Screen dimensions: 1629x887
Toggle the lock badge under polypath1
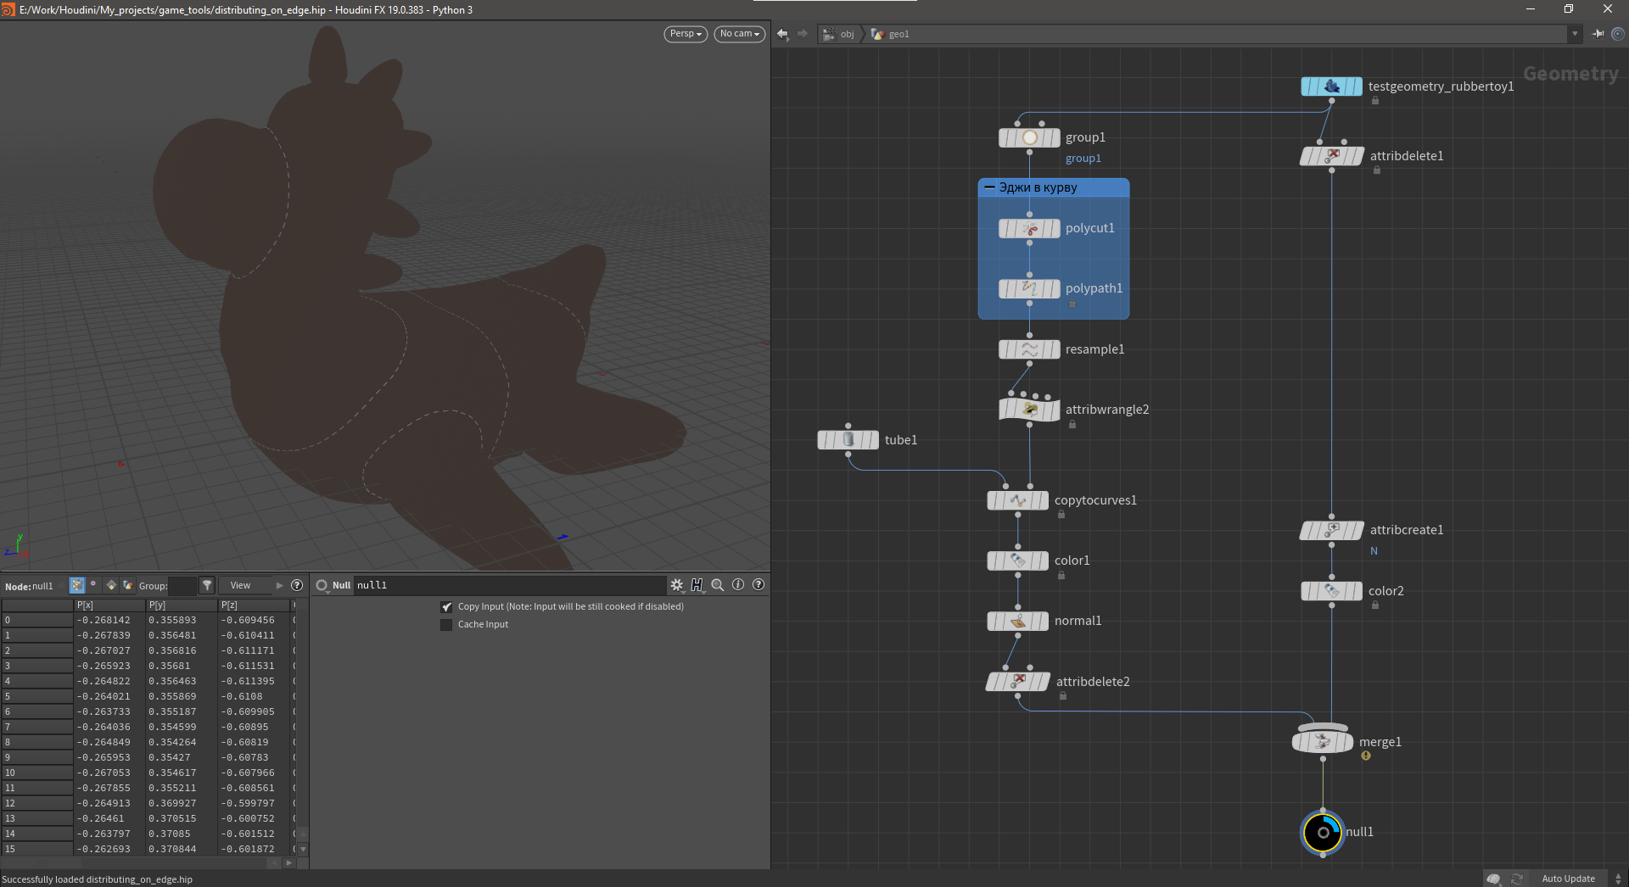point(1072,304)
